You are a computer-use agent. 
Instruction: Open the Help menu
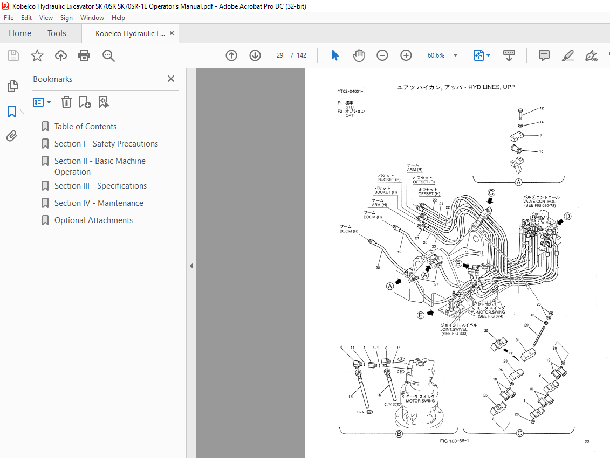[x=118, y=18]
